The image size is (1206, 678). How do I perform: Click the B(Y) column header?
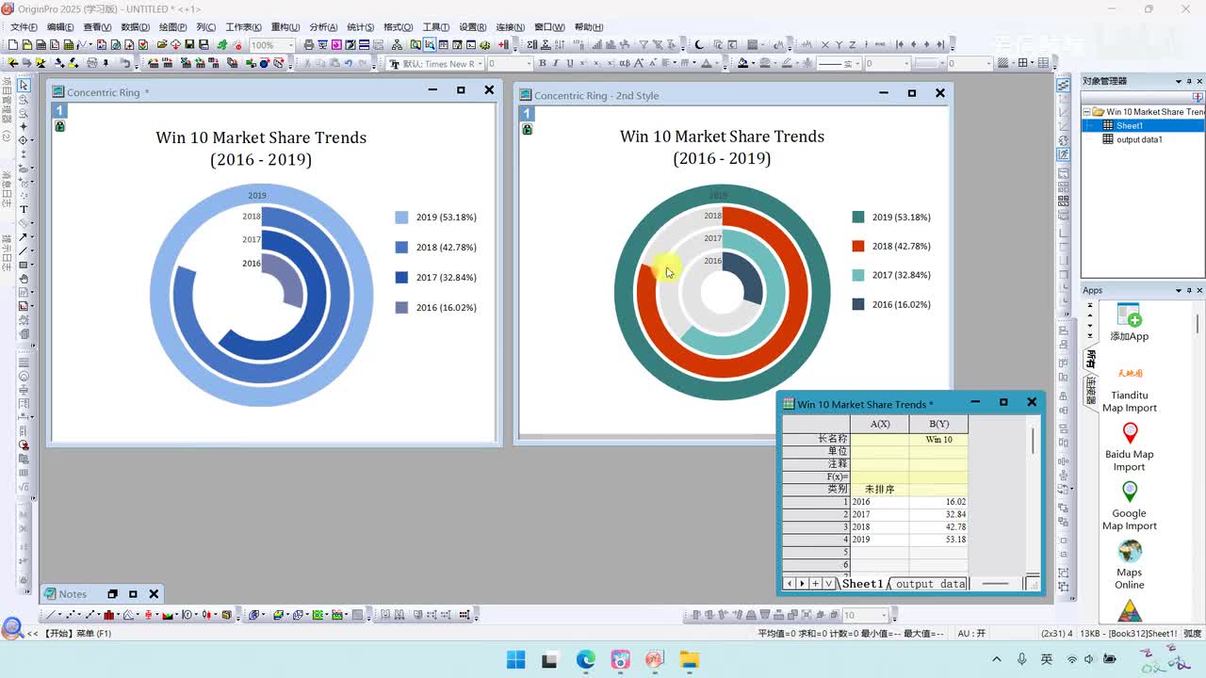point(938,424)
